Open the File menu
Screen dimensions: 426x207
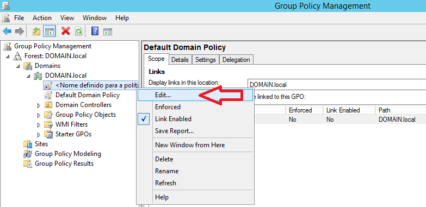[x=19, y=18]
